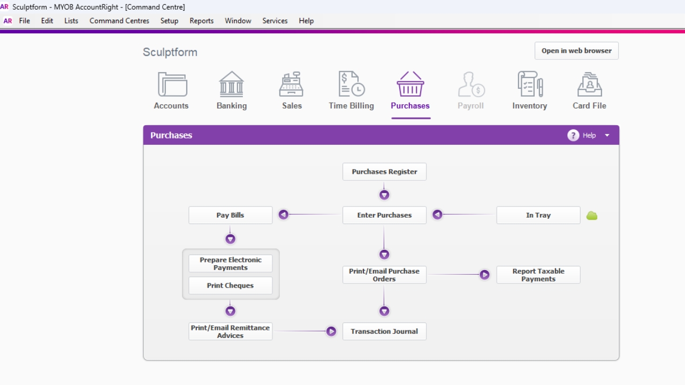The height and width of the screenshot is (385, 685).
Task: Open the Lists menu
Action: (71, 21)
